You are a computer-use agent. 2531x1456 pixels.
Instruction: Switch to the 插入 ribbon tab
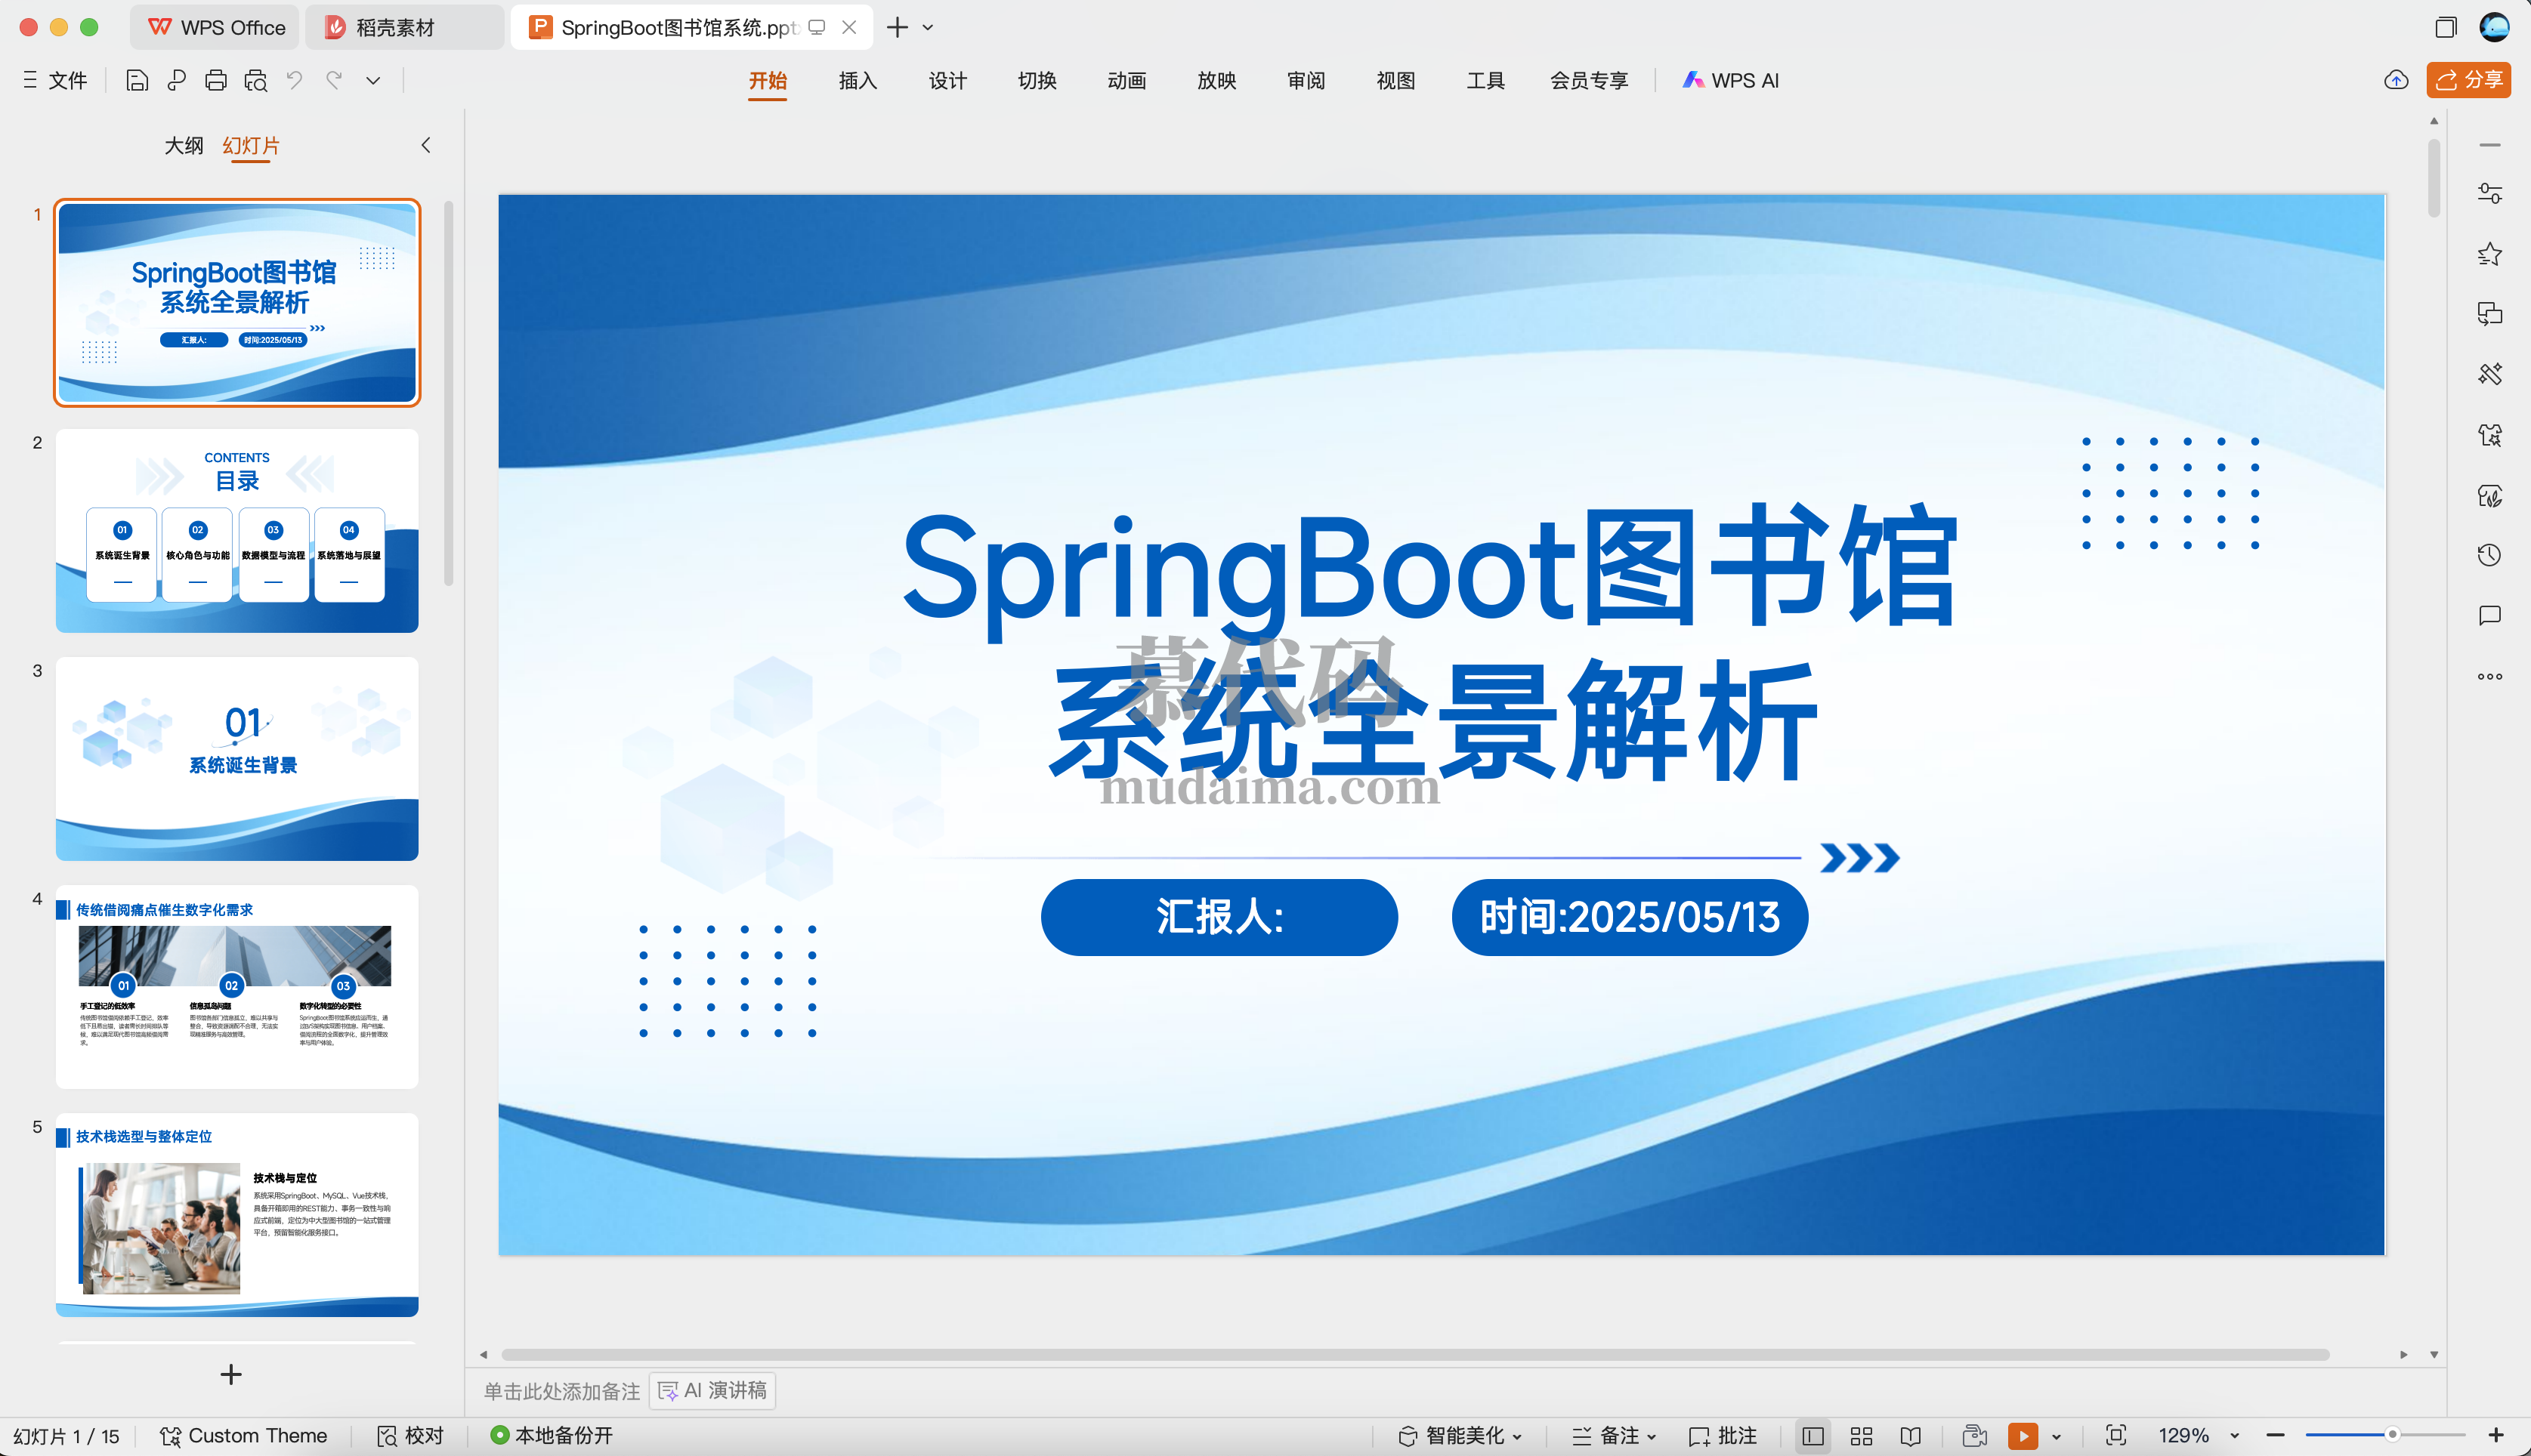click(858, 80)
